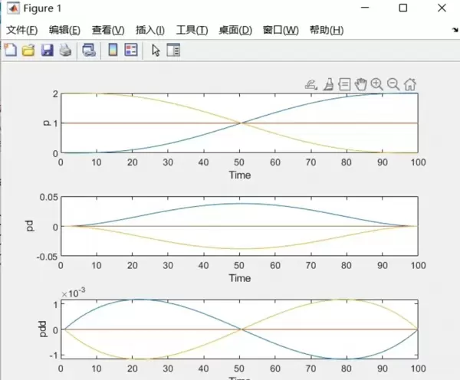Viewport: 460px width, 380px height.
Task: Click the zoom out magnifier icon
Action: click(393, 84)
